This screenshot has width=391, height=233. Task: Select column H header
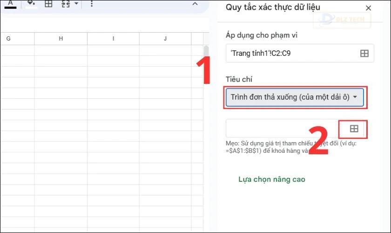(x=61, y=39)
